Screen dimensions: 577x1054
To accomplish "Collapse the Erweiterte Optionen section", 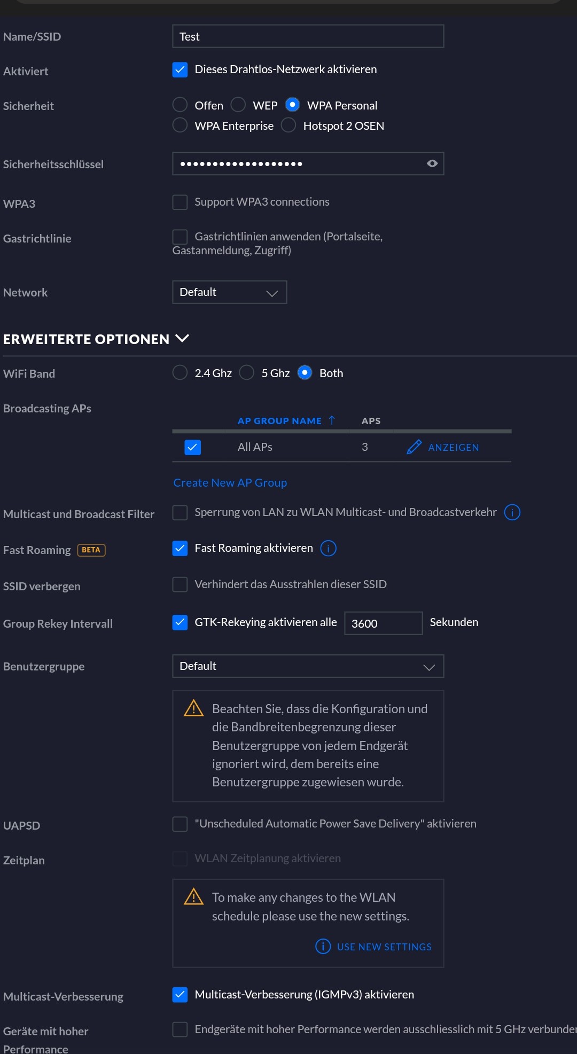I will pos(182,338).
